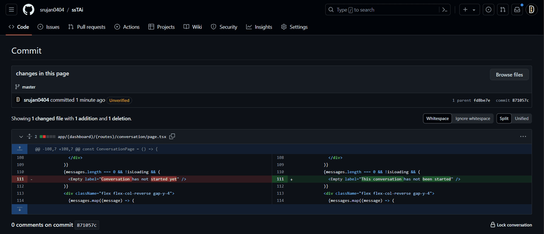Open pull requests icon in header
This screenshot has width=544, height=234.
click(503, 9)
